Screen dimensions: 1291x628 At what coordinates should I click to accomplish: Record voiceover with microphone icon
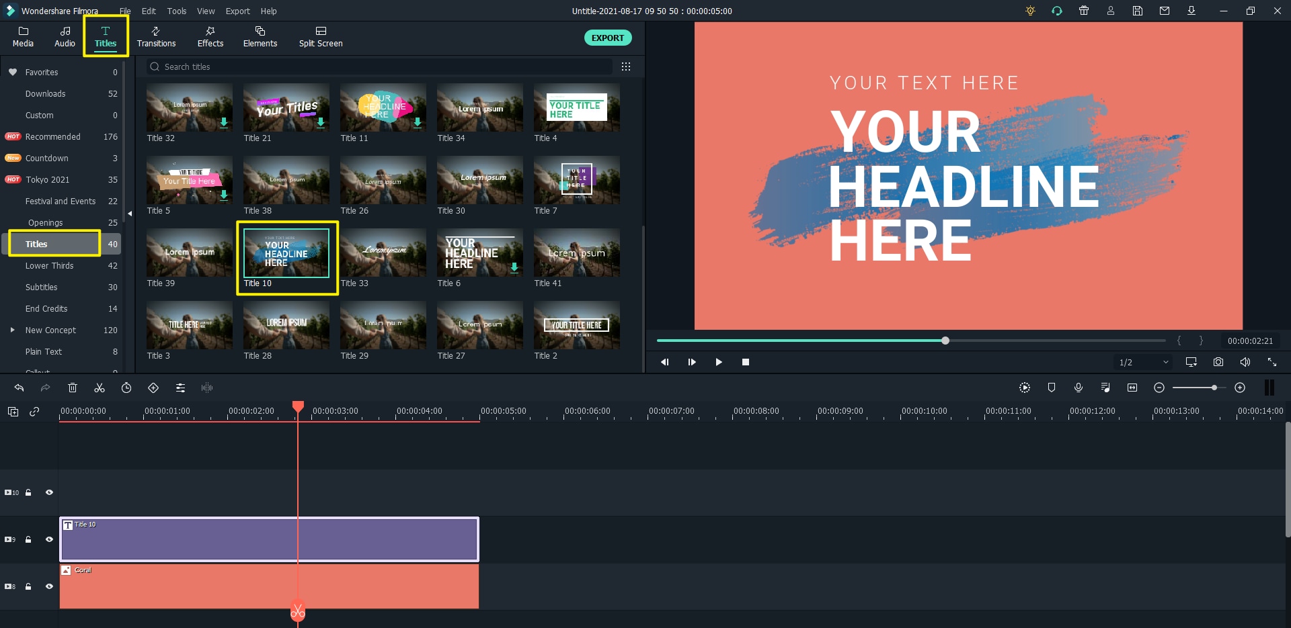click(1079, 388)
